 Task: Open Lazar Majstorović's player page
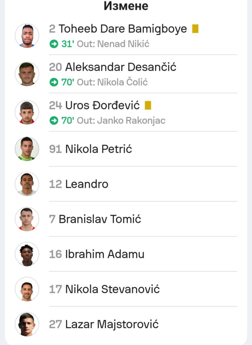(112, 324)
